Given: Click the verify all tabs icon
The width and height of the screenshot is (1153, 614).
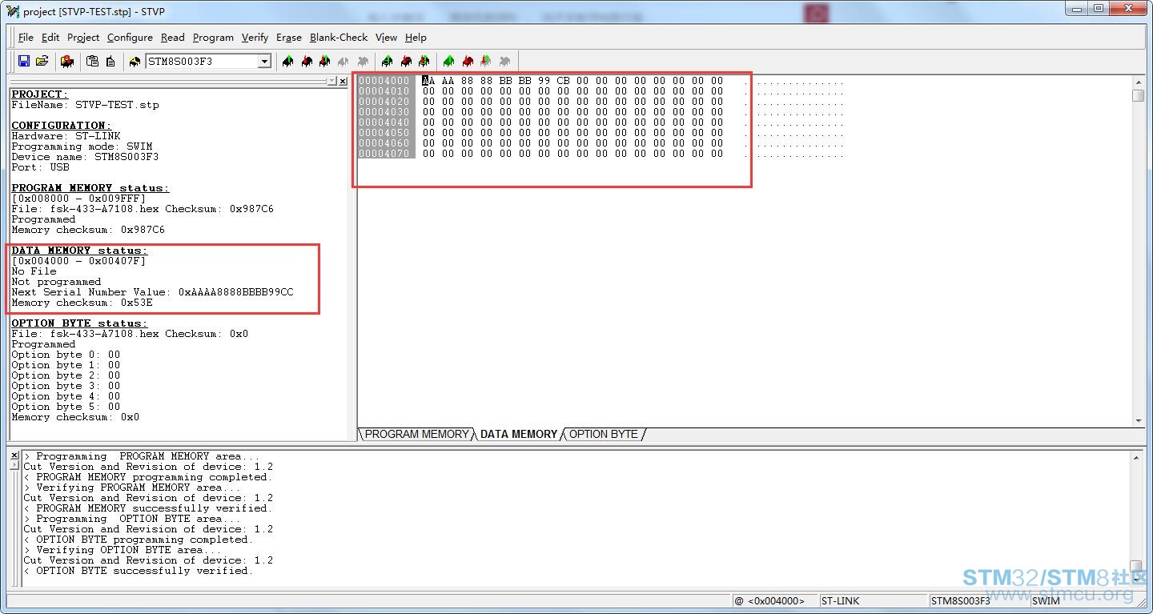Looking at the screenshot, I should coord(486,61).
